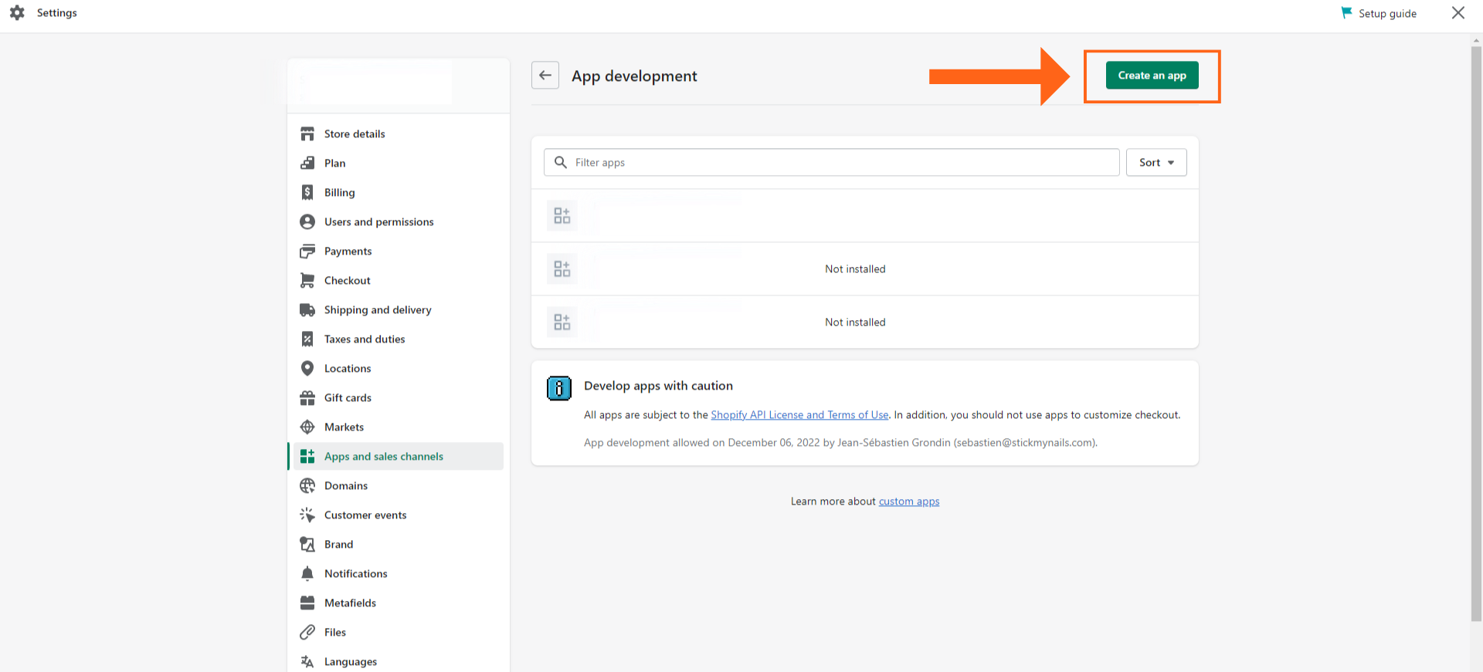
Task: Open Shopify API License and Terms link
Action: (799, 415)
